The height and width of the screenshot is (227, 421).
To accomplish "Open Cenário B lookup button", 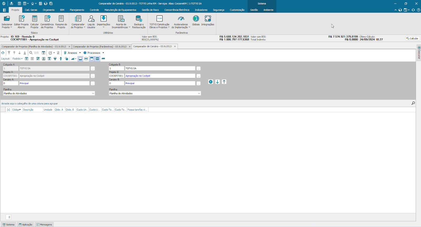I will [x=198, y=83].
